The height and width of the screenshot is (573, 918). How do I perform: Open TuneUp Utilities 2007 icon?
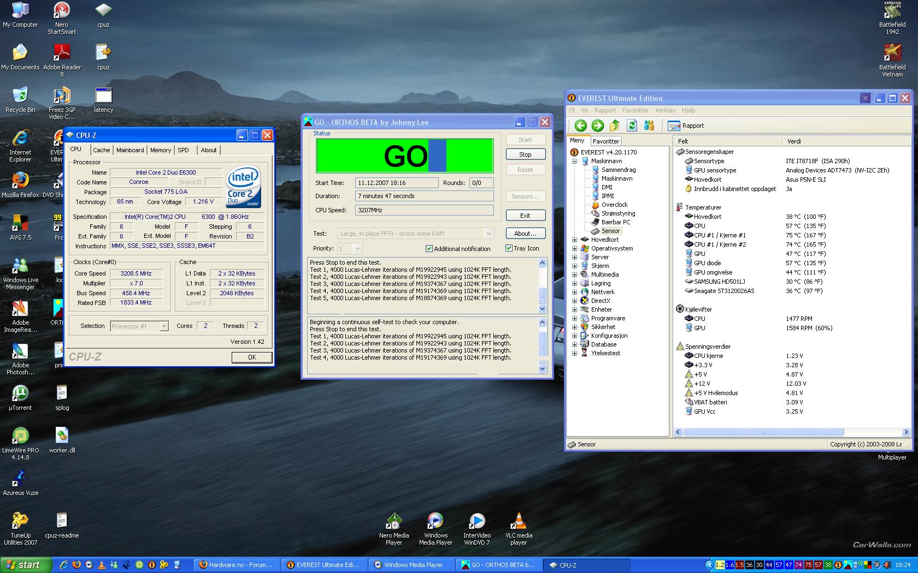[20, 529]
